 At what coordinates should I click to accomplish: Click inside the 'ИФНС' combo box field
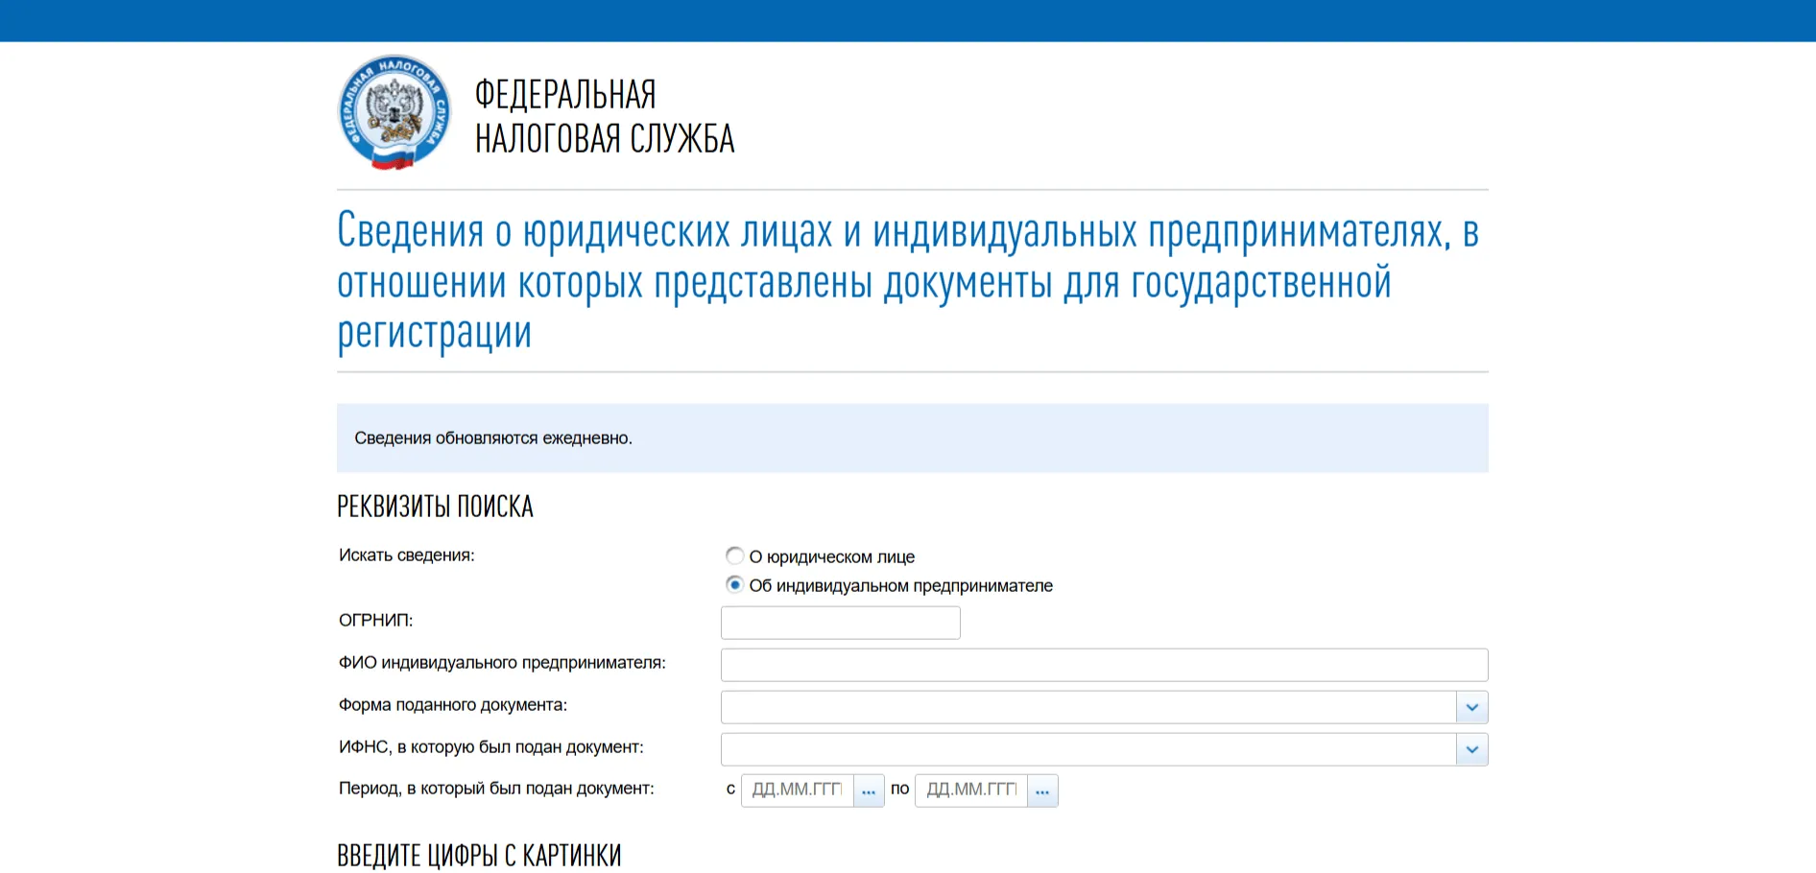pos(1087,749)
